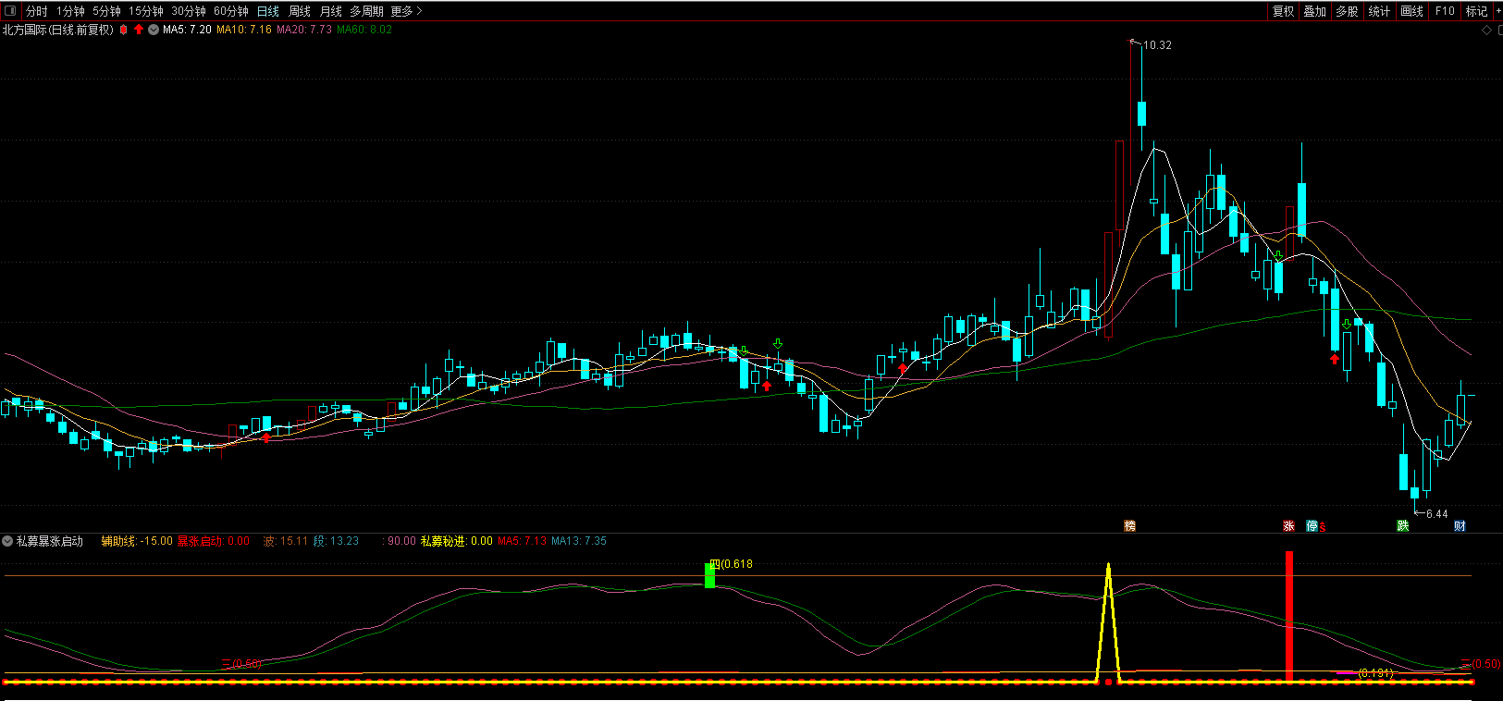Click the red stock marker icon beside 北方国际
This screenshot has height=701, width=1503.
pos(123,30)
